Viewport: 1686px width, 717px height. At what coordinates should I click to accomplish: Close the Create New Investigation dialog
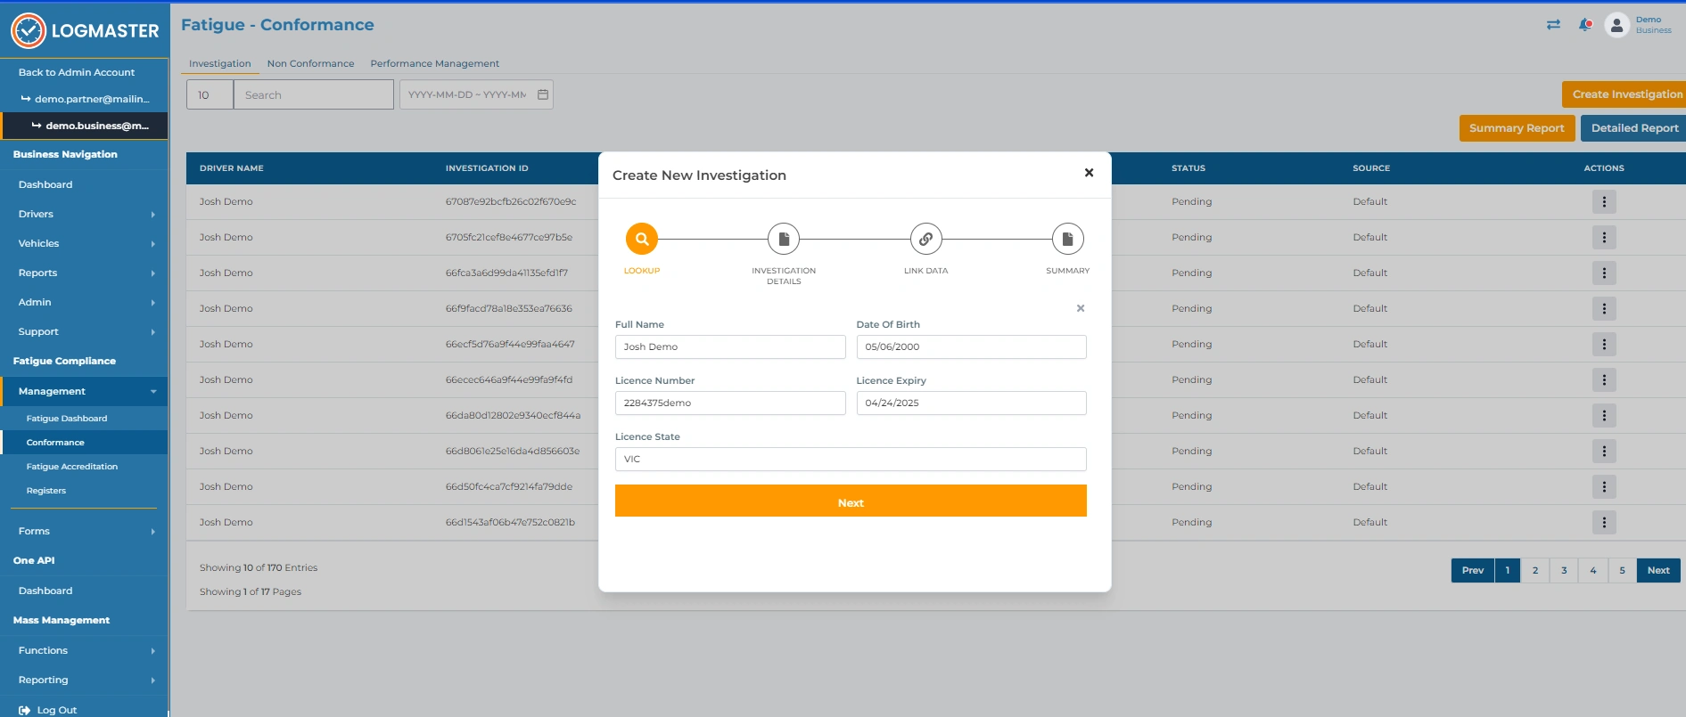[x=1089, y=173]
